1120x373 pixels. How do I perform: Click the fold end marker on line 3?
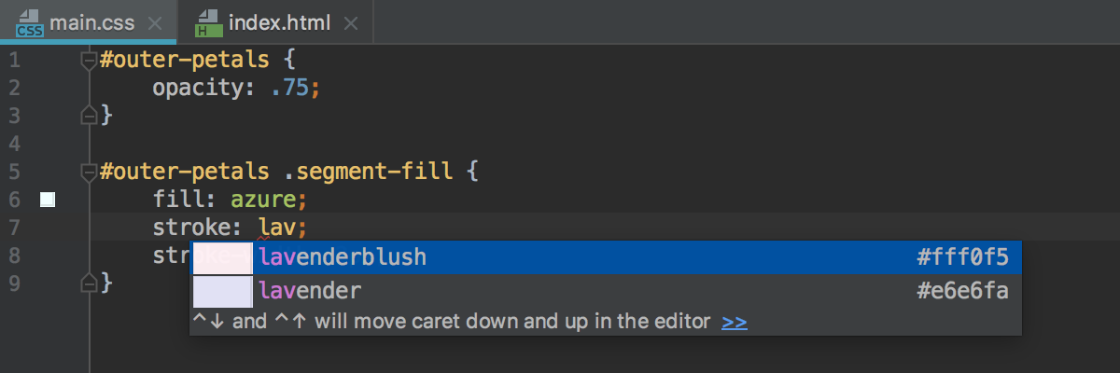tap(90, 115)
